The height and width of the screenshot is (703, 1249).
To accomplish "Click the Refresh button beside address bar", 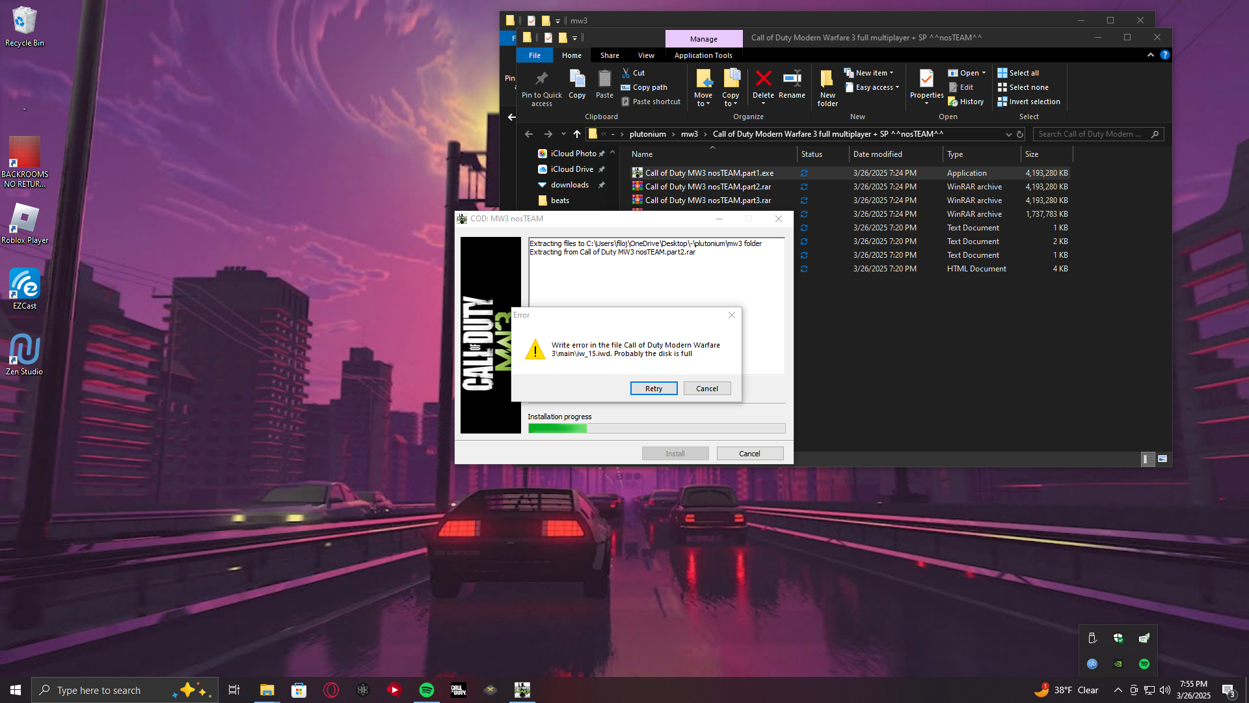I will [1020, 134].
